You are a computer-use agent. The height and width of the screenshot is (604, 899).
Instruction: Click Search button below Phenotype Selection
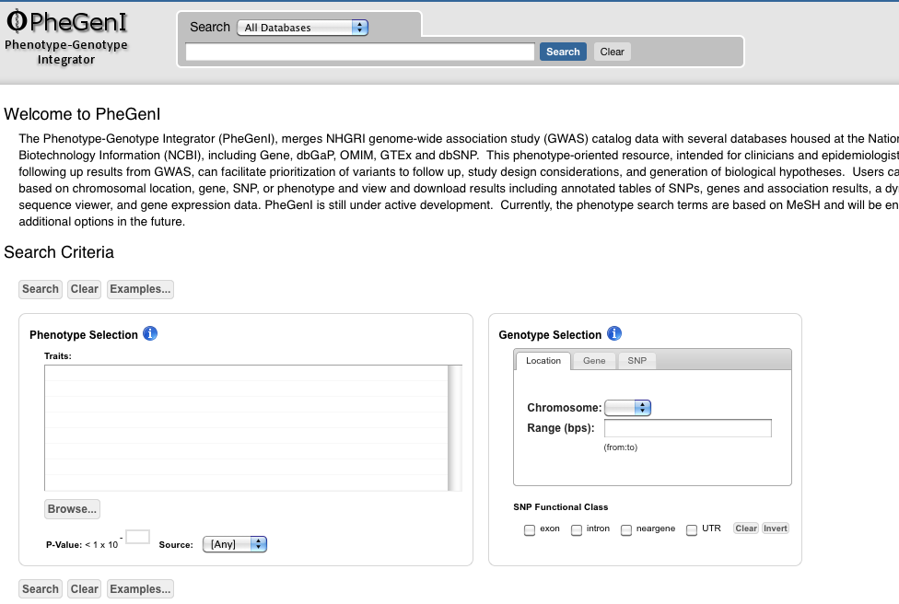[41, 589]
